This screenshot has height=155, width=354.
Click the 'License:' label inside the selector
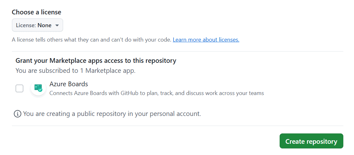26,25
